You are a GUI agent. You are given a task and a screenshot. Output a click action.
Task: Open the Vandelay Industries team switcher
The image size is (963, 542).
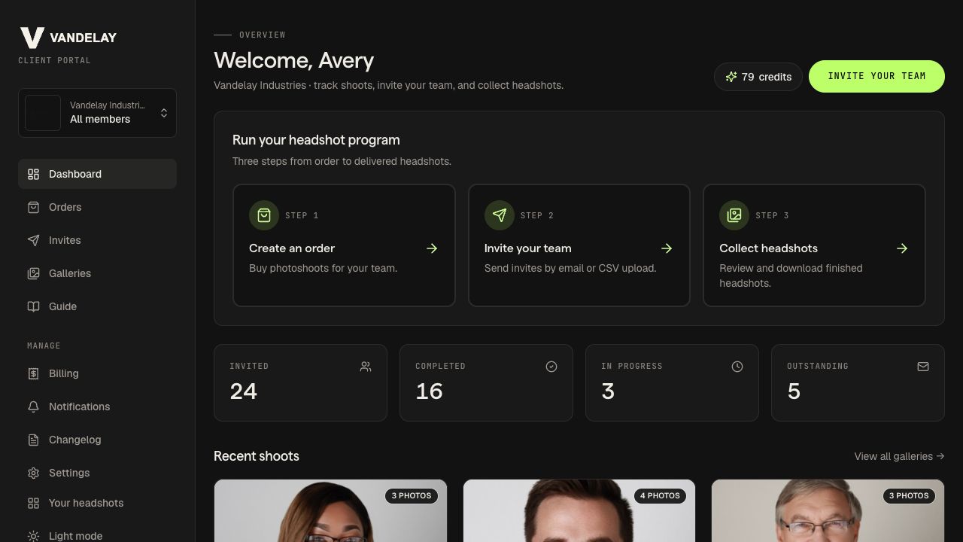click(97, 113)
